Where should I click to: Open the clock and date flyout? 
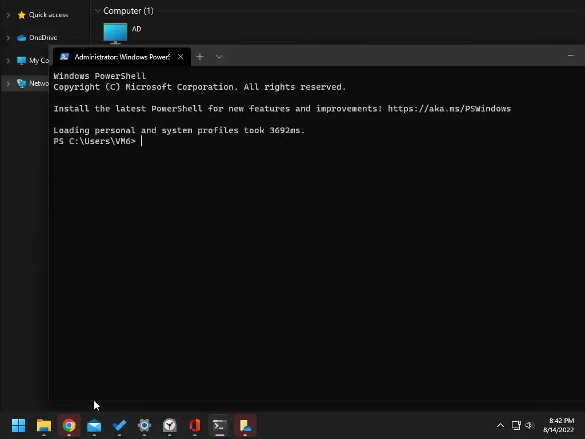pos(559,425)
